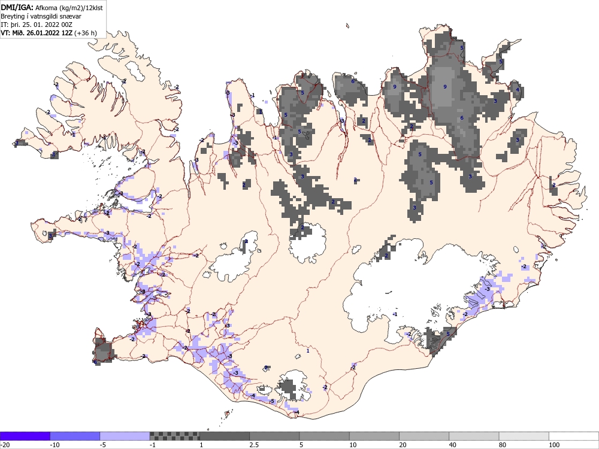Viewport: 599px width, 449px height.
Task: Select the gray 5 to 10 legend swatch
Action: 324,436
